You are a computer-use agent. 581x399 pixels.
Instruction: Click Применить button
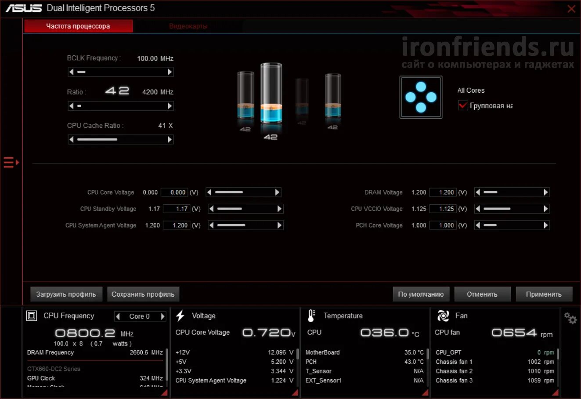point(544,294)
